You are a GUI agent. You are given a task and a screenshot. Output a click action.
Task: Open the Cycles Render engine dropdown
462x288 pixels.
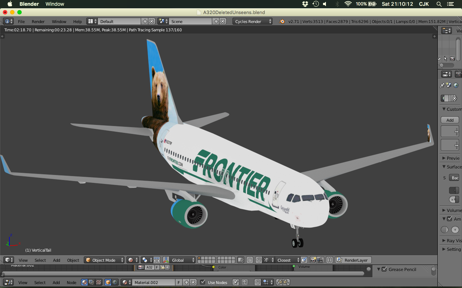[x=252, y=22]
